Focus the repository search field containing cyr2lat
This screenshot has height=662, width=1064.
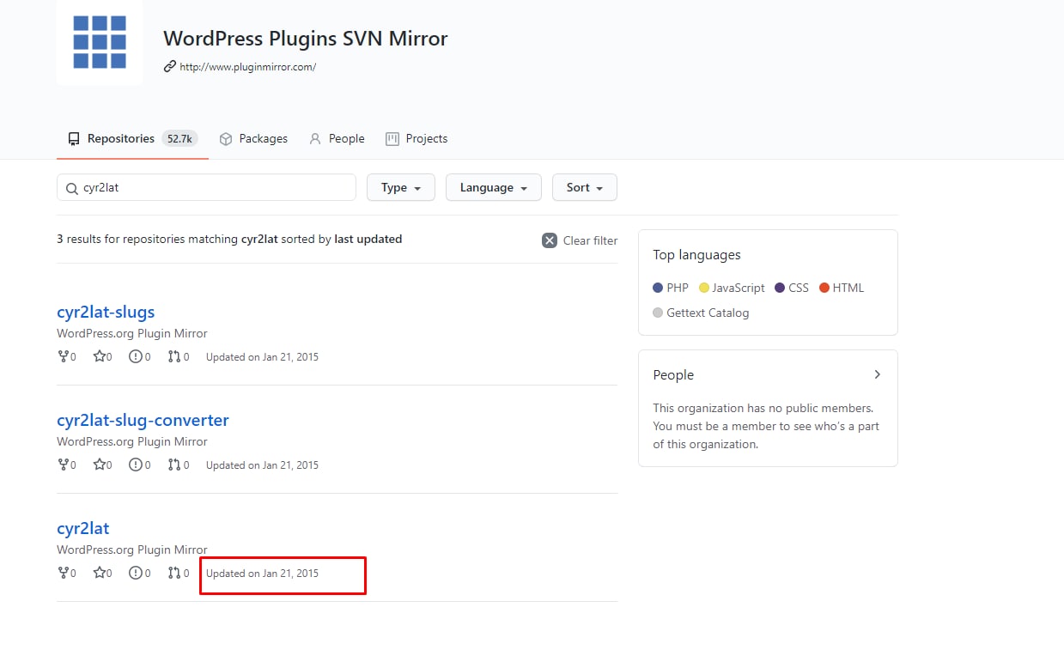(x=206, y=187)
